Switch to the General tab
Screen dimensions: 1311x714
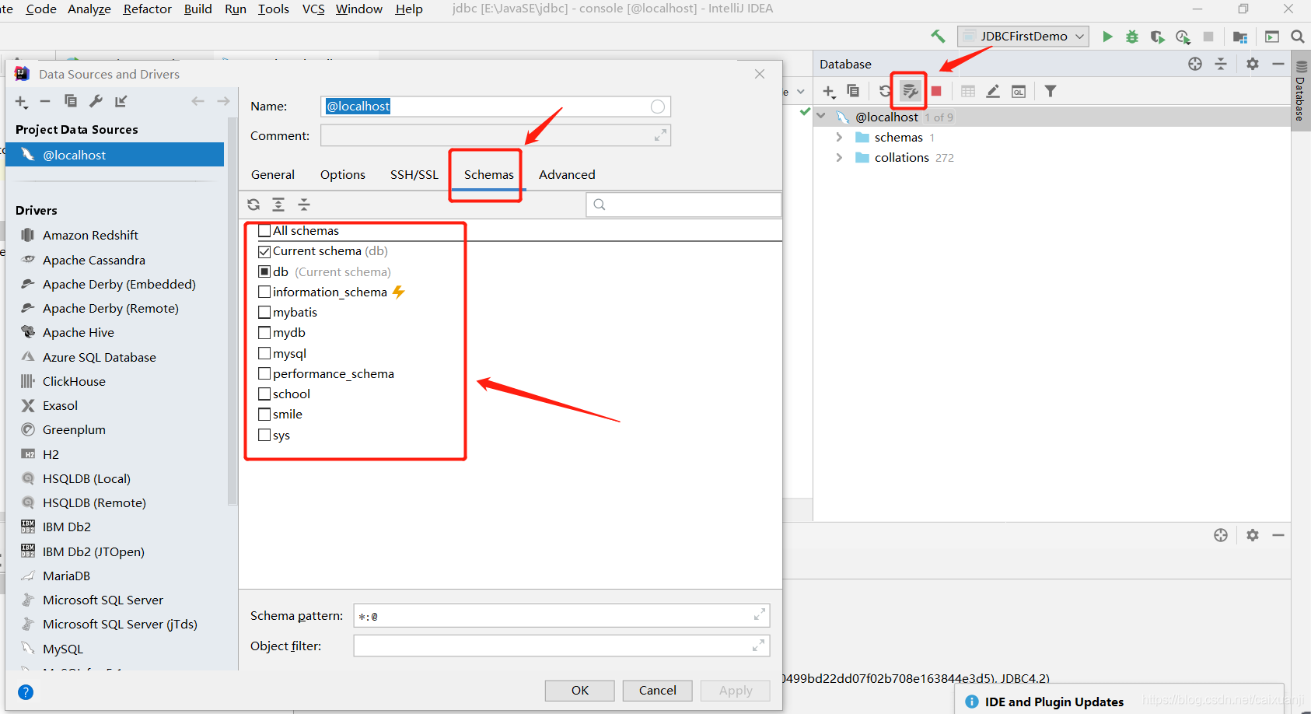(273, 175)
